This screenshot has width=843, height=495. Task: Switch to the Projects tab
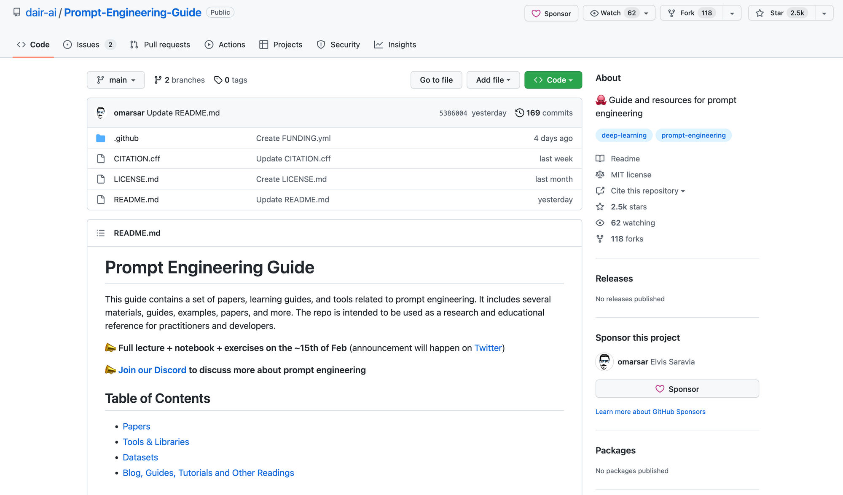[281, 45]
